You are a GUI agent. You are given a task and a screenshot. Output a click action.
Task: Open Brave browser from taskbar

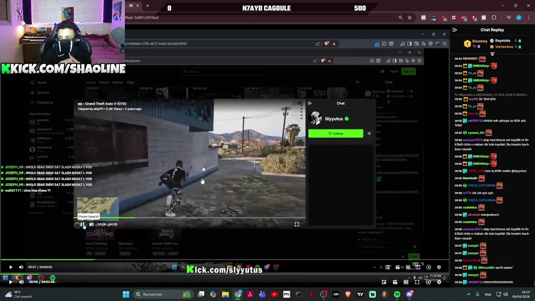(348, 294)
